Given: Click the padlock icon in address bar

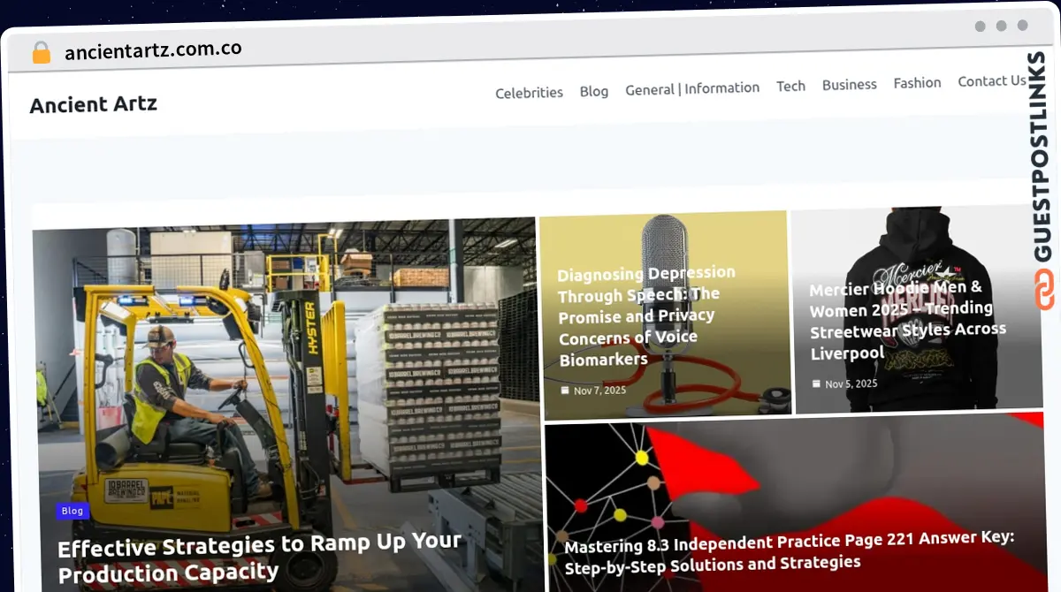Looking at the screenshot, I should click(x=42, y=52).
